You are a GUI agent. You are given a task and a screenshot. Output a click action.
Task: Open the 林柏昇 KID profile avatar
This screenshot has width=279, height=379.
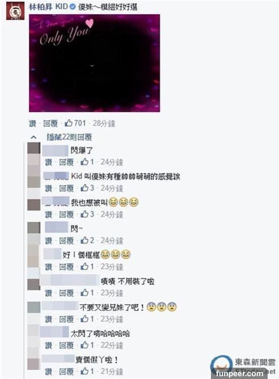coord(15,11)
